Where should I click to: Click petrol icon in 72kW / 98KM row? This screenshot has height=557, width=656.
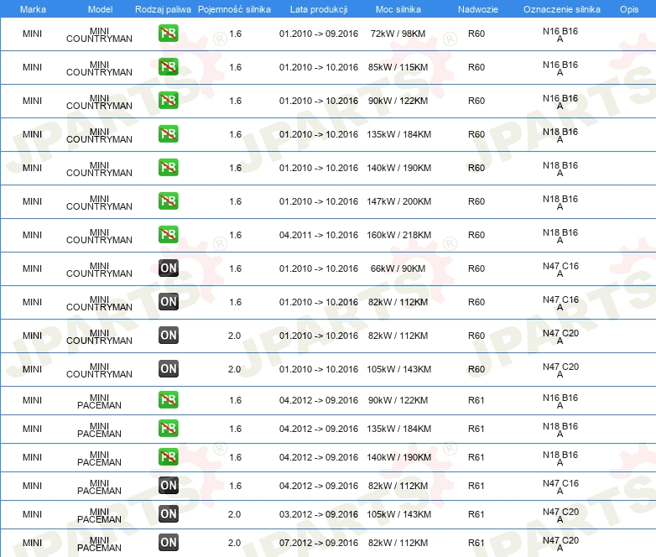168,34
